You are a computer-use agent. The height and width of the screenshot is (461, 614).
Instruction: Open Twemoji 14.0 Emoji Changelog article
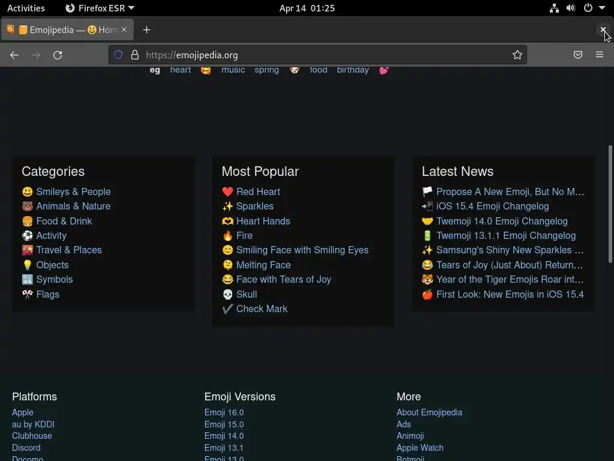tap(502, 221)
